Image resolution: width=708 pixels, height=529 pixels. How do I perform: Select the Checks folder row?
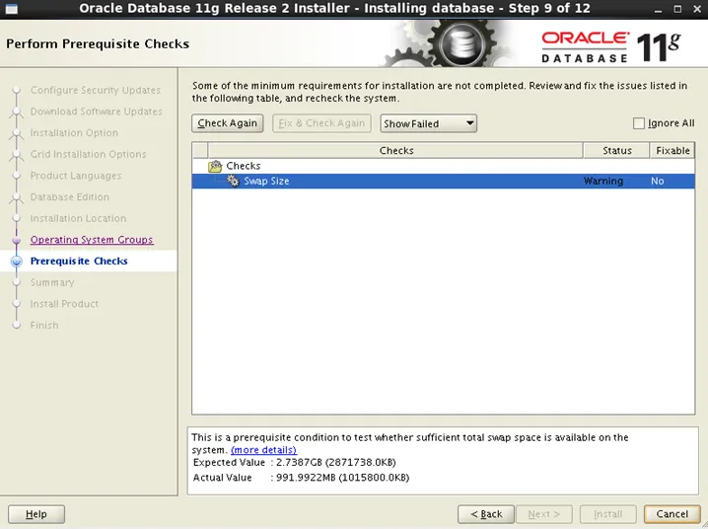tap(443, 166)
